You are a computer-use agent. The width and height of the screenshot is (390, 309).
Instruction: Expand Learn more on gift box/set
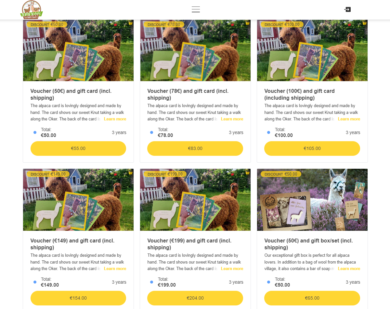(349, 269)
